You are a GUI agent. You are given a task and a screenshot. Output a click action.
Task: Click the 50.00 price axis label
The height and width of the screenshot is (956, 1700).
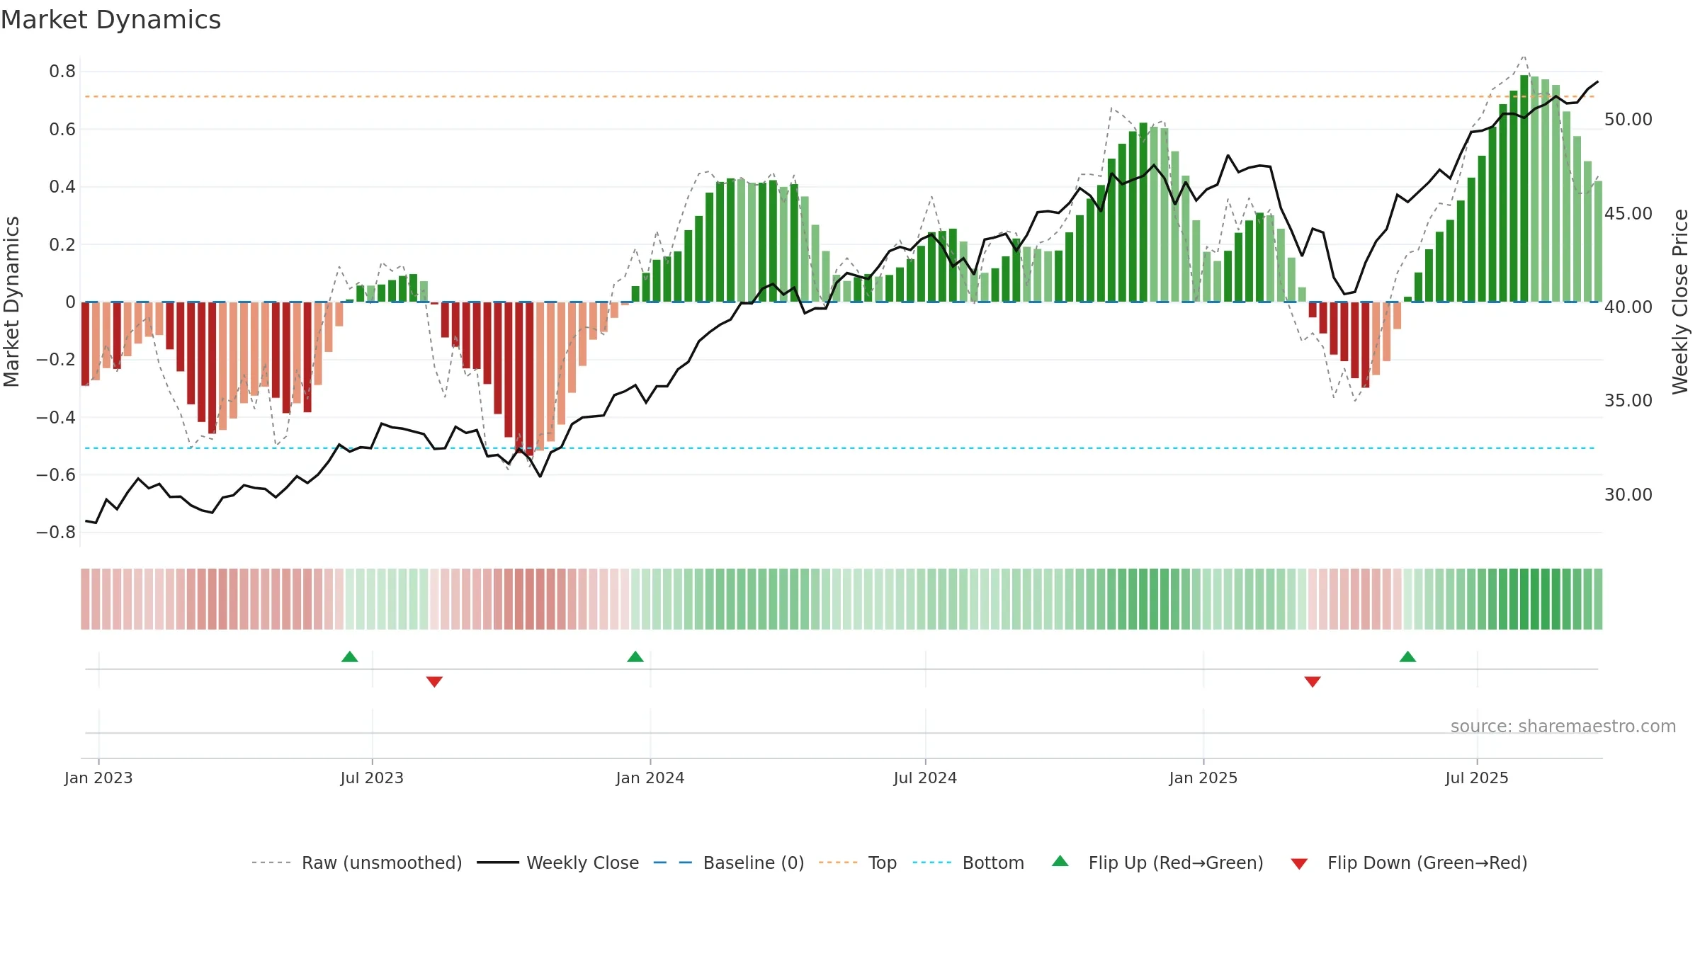[x=1628, y=119]
